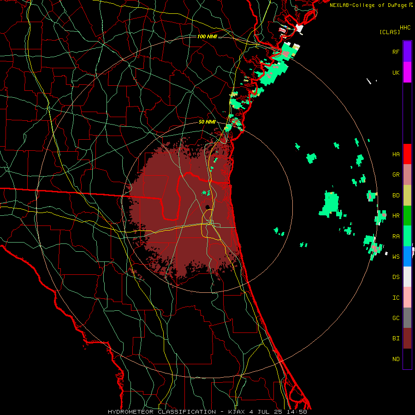Click the RF purple legend swatch

[407, 52]
